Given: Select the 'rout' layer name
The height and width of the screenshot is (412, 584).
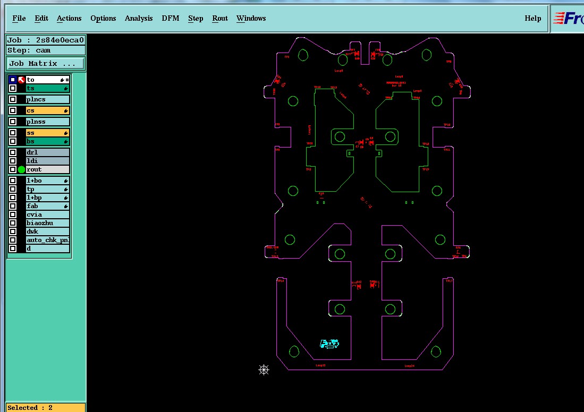Looking at the screenshot, I should [x=47, y=169].
